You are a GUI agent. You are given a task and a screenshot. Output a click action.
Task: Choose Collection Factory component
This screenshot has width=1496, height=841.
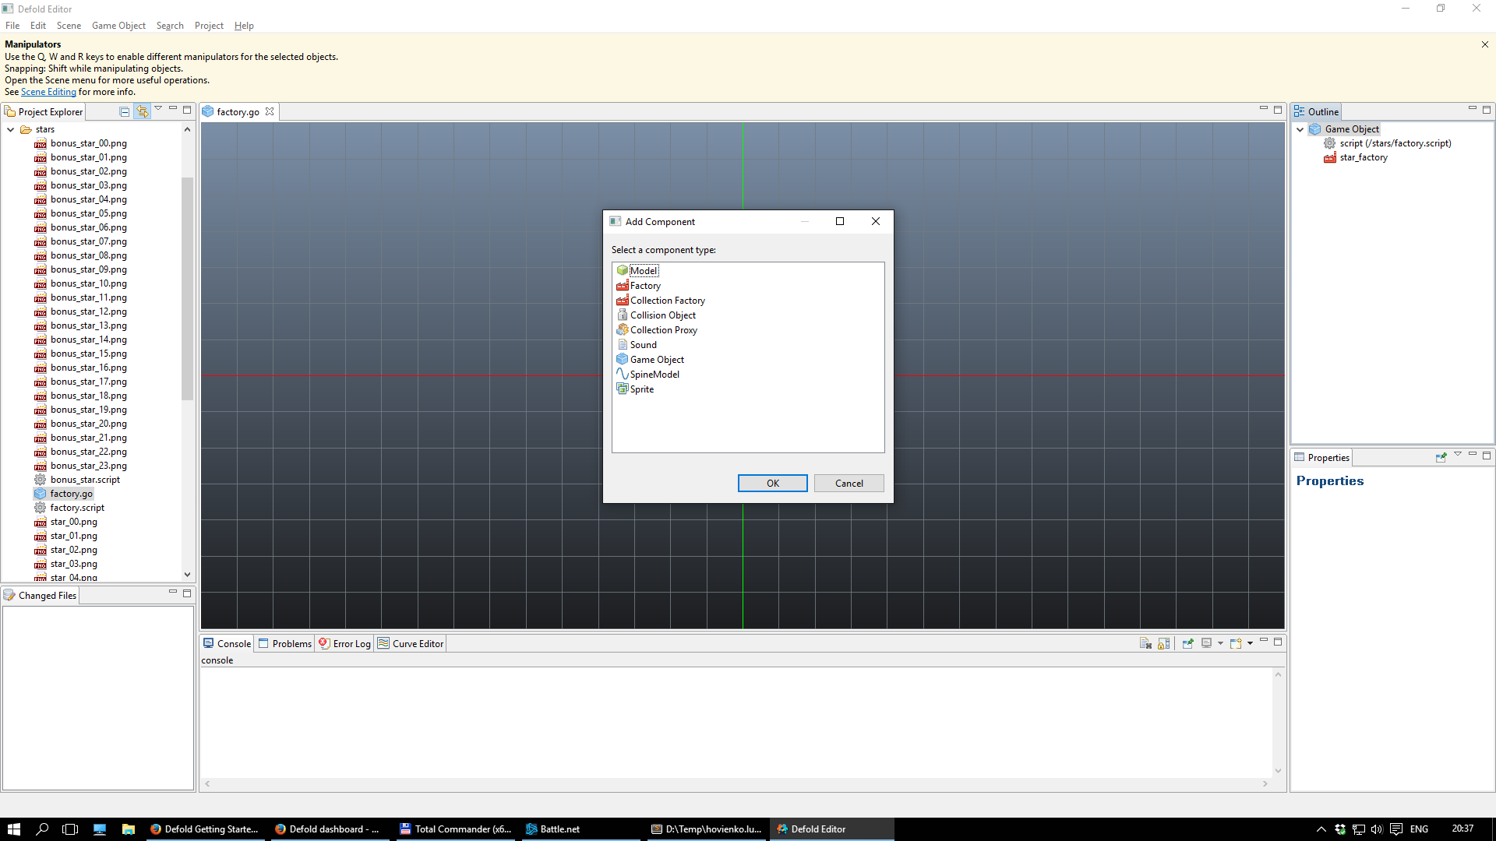click(667, 301)
